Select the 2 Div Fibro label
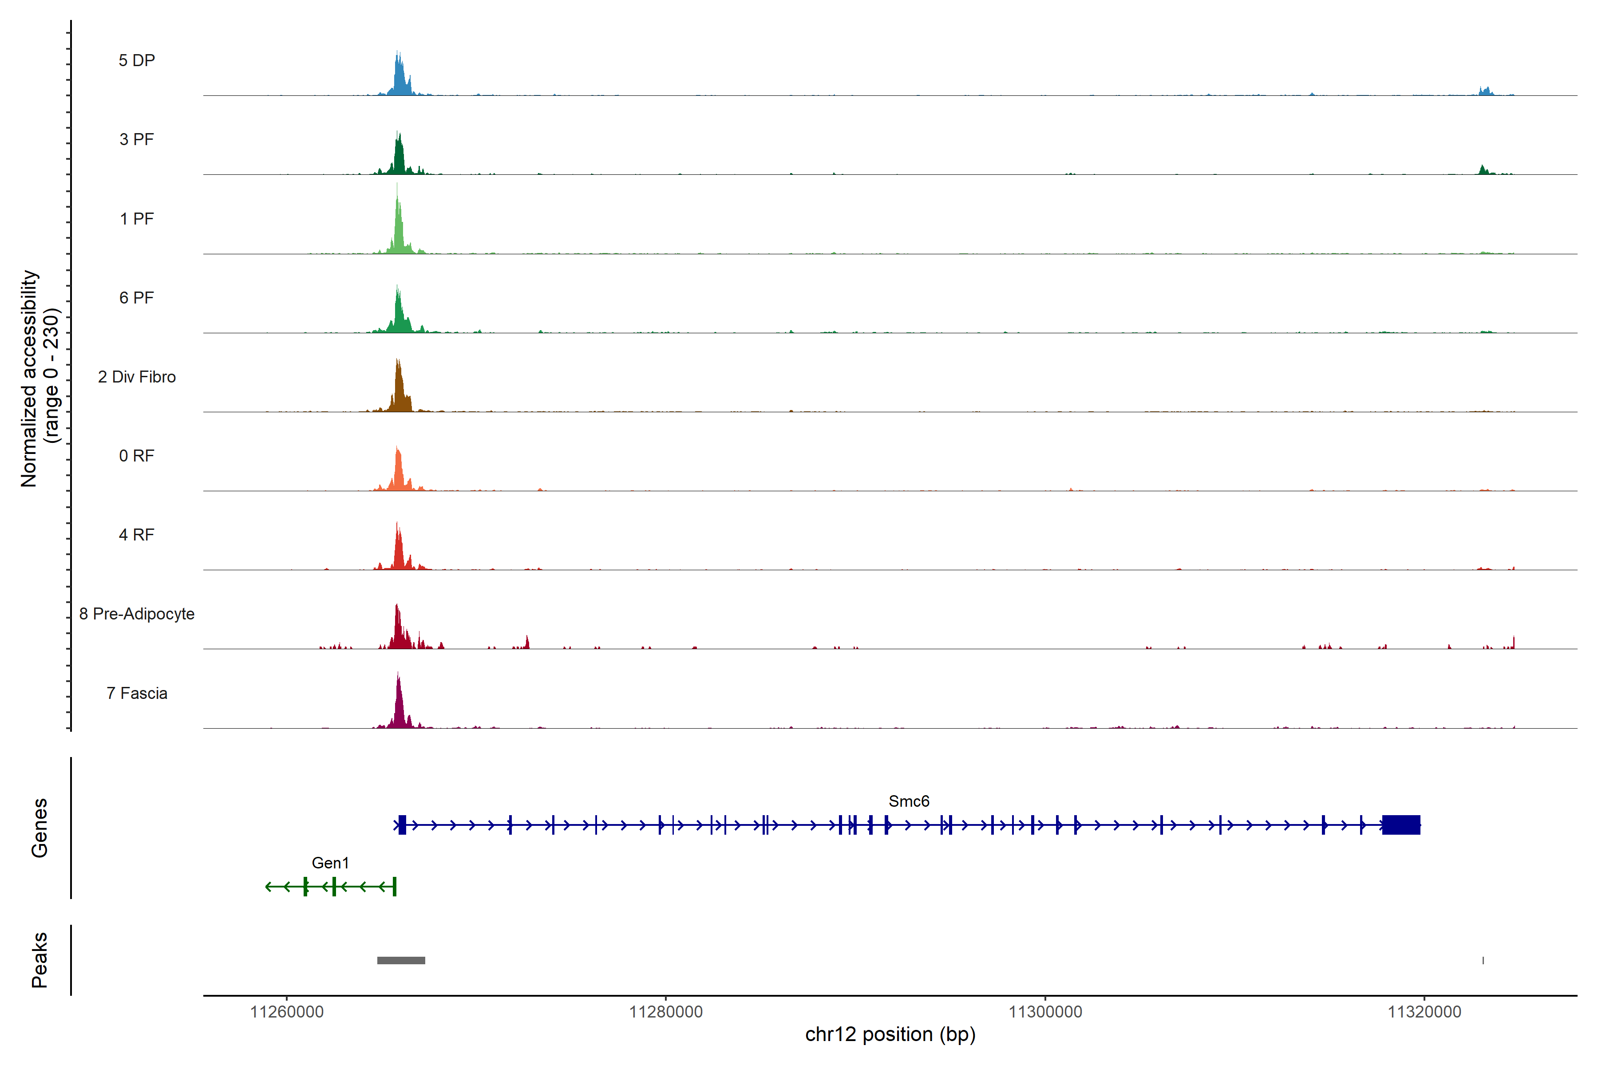The height and width of the screenshot is (1065, 1598). 137,377
